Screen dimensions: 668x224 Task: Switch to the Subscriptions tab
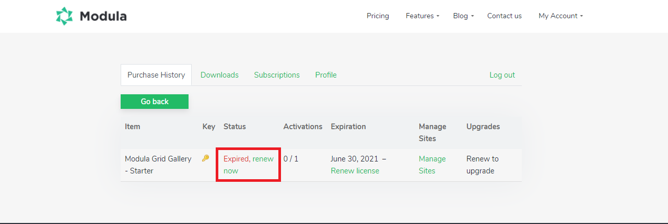pyautogui.click(x=277, y=75)
